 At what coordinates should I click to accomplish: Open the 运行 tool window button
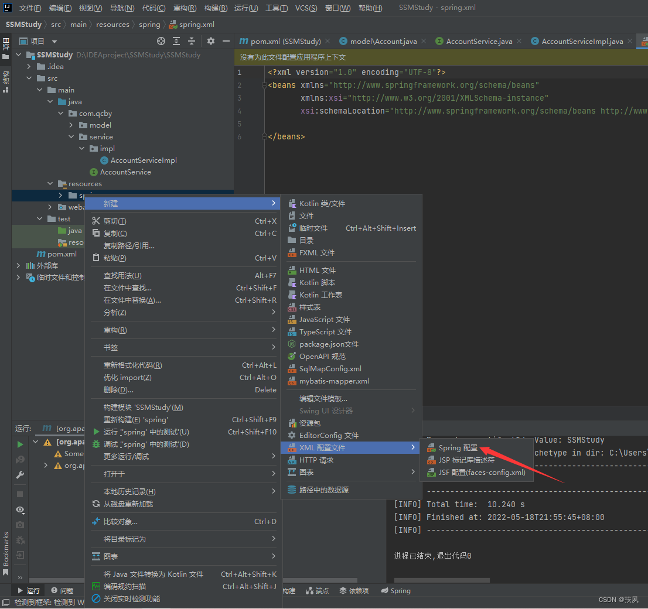(x=29, y=591)
